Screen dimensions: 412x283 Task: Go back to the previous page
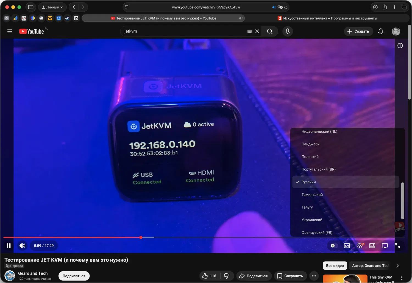[x=74, y=7]
